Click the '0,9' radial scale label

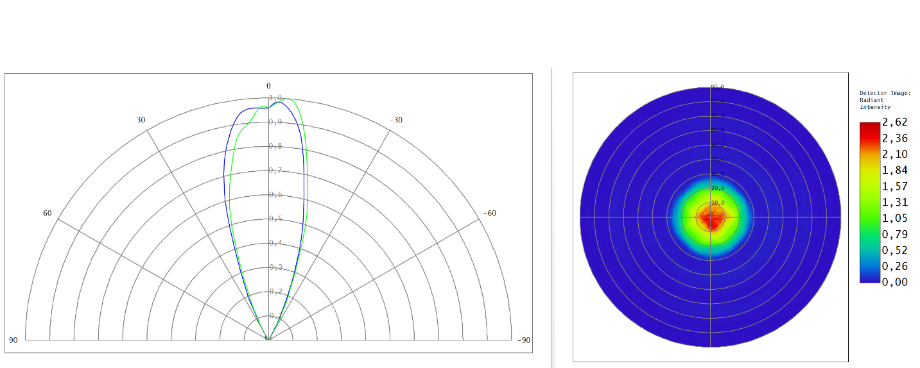275,122
